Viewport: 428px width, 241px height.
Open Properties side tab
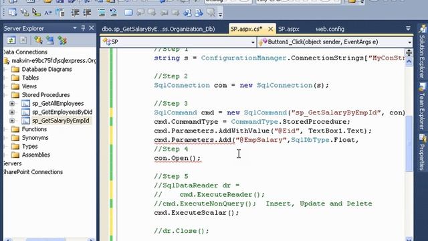(x=422, y=152)
